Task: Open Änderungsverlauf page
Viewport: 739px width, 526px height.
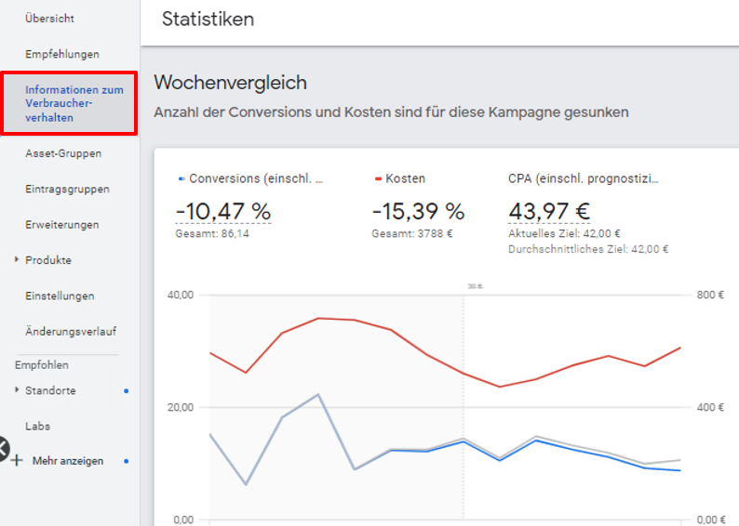Action: [71, 331]
